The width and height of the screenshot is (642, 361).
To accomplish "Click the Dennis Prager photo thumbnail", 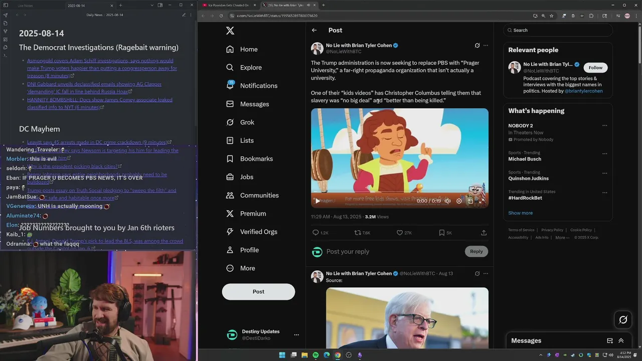I will (x=407, y=318).
